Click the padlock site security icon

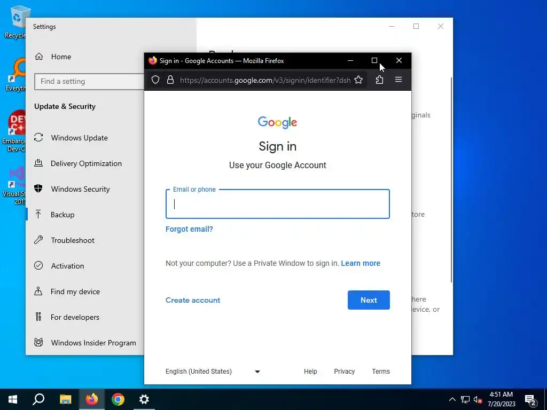pos(170,80)
